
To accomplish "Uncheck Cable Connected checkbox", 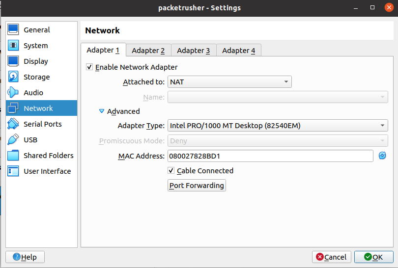I will pyautogui.click(x=171, y=171).
